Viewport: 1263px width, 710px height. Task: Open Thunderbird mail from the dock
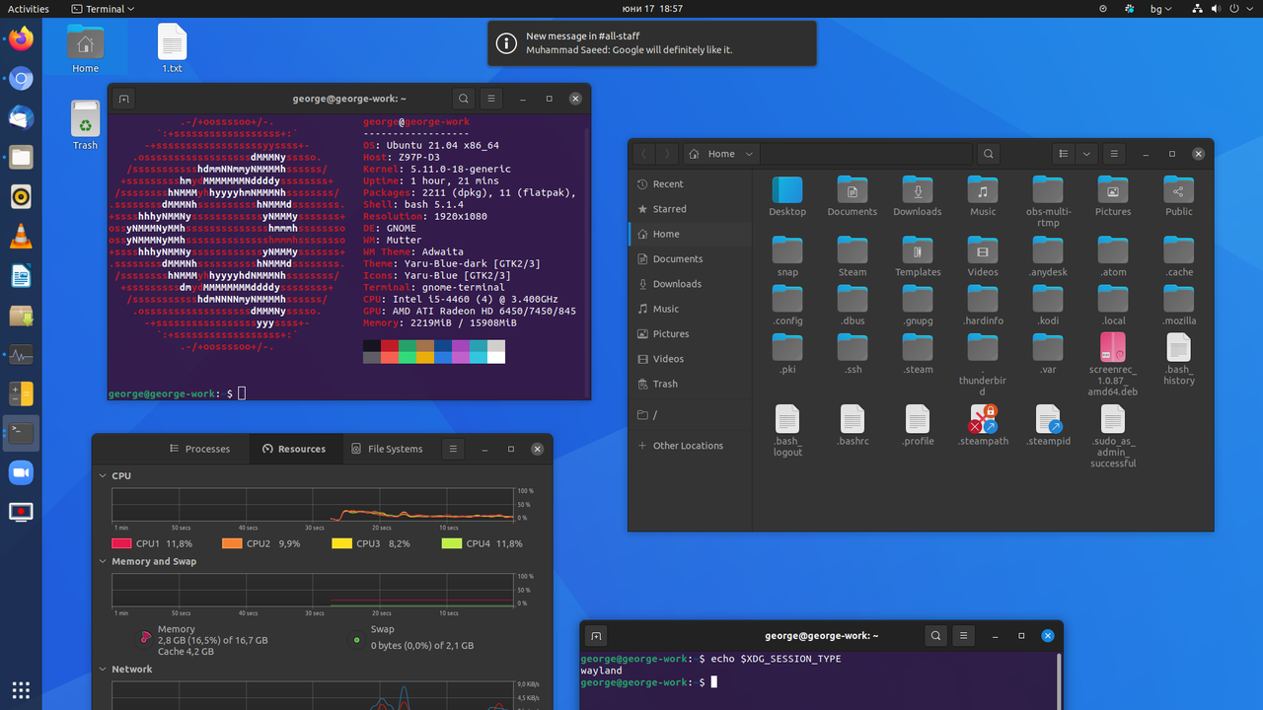click(x=21, y=118)
